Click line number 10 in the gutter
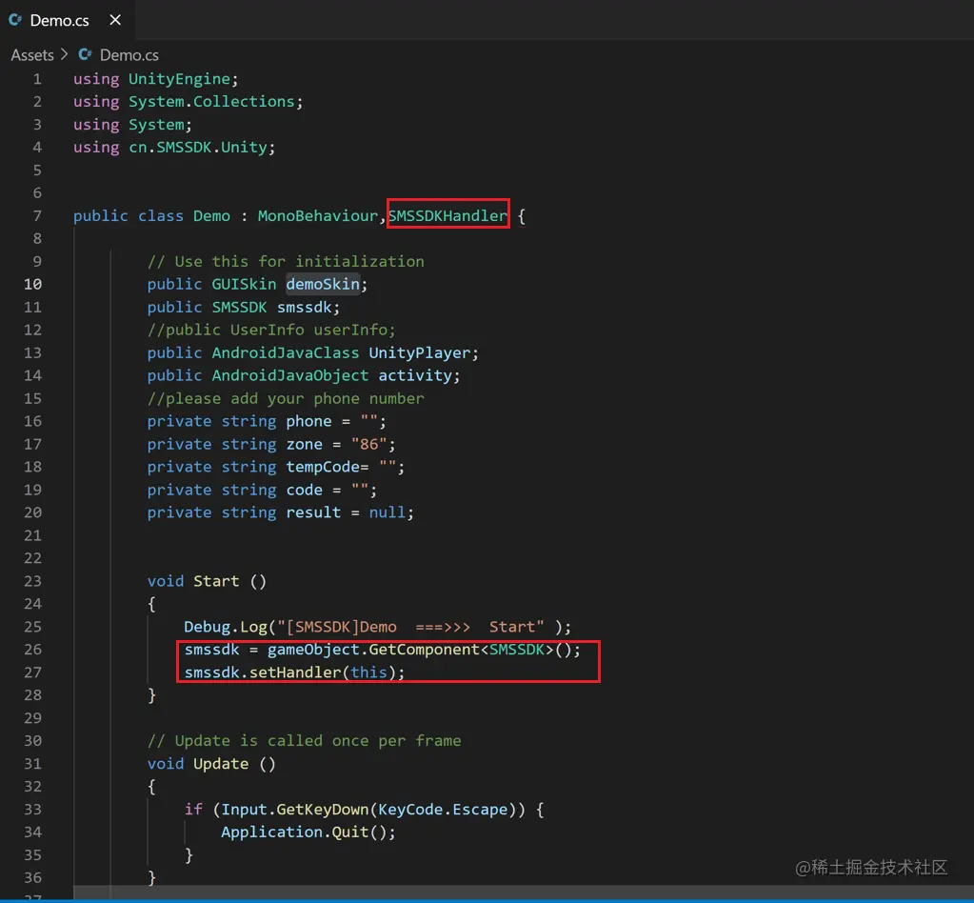The image size is (974, 903). 33,284
